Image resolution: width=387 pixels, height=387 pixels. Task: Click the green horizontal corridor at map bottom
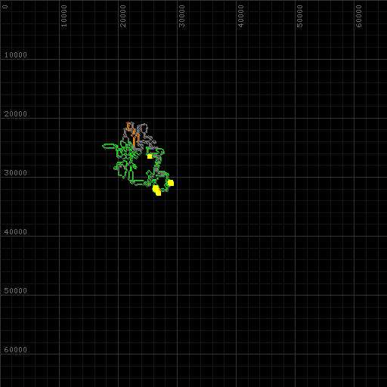[138, 181]
